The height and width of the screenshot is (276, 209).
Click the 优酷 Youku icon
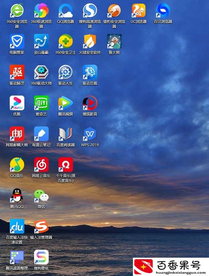coord(17,103)
